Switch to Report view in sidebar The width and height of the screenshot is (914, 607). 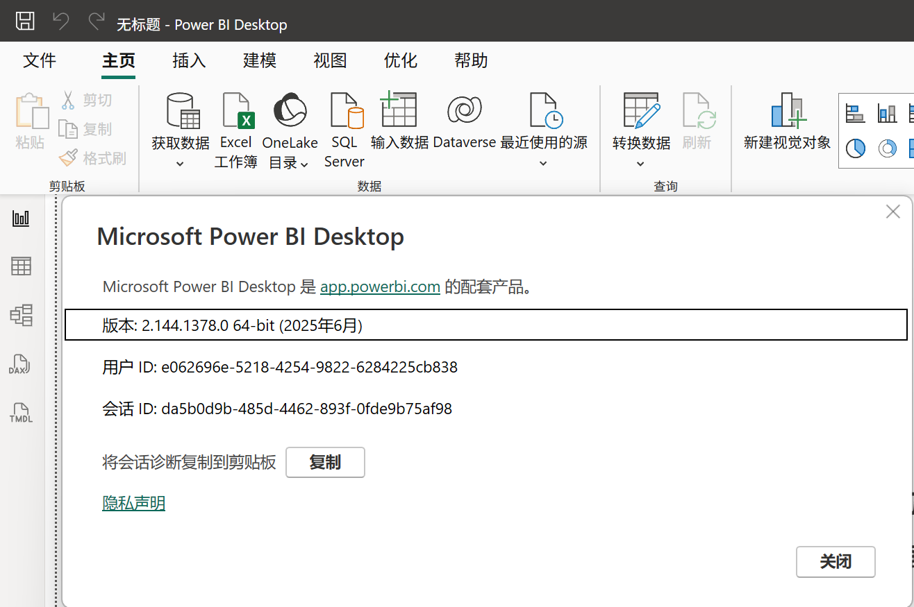[x=22, y=219]
